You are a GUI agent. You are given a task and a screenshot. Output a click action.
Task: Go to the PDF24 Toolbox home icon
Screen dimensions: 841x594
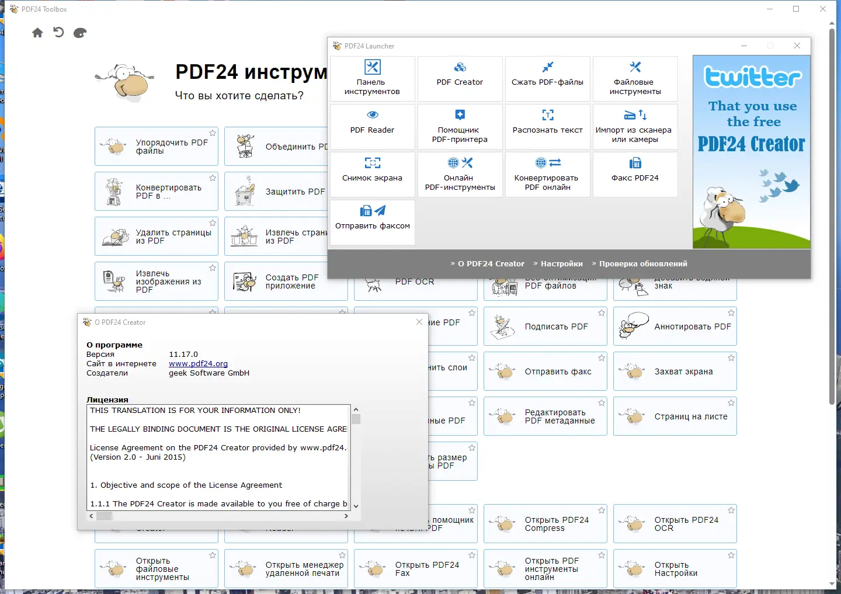tap(37, 33)
